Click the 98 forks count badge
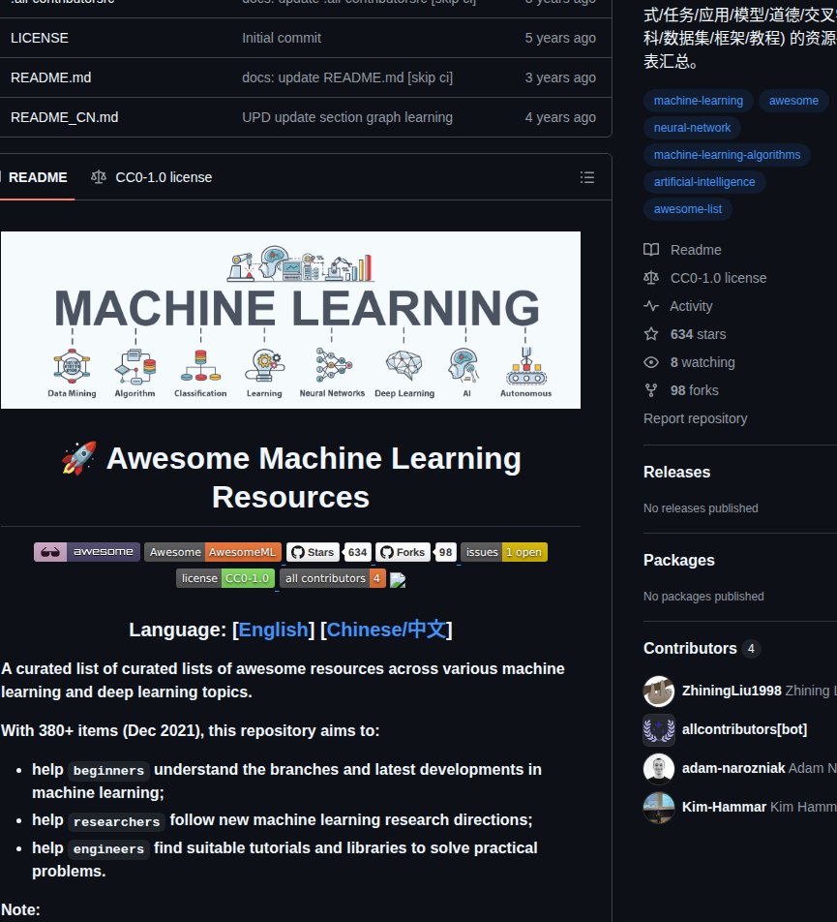837x922 pixels. coord(445,552)
